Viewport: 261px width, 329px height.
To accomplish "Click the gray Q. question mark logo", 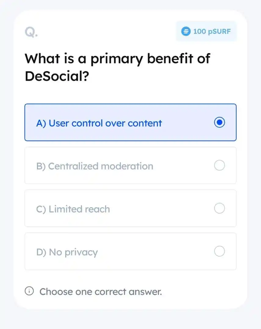I will pyautogui.click(x=31, y=32).
